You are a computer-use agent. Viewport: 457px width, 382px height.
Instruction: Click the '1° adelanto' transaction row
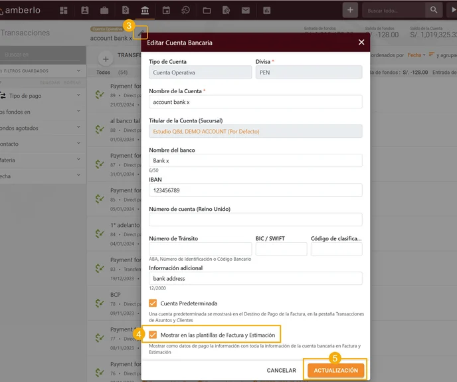pos(114,234)
